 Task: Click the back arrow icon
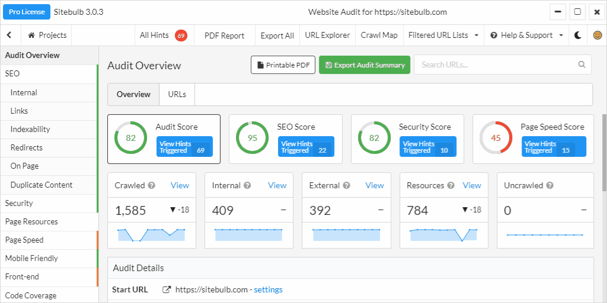pos(9,36)
